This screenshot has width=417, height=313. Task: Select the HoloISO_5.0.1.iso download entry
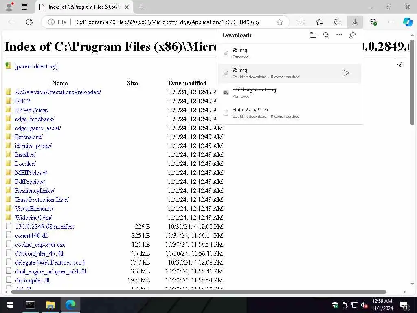pyautogui.click(x=290, y=112)
